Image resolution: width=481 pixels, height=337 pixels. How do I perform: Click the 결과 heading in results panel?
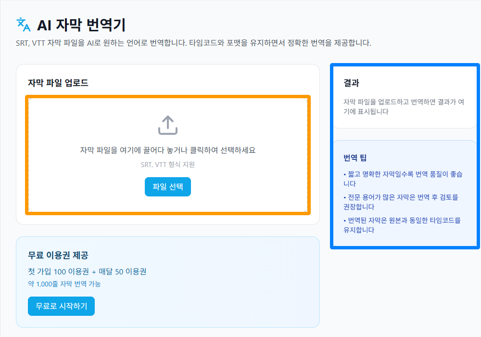point(351,83)
